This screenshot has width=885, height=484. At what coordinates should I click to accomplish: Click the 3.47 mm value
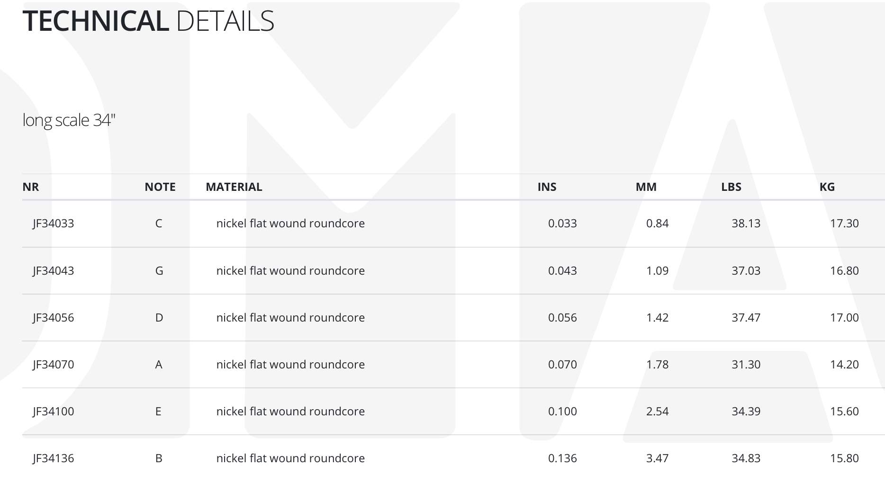658,458
